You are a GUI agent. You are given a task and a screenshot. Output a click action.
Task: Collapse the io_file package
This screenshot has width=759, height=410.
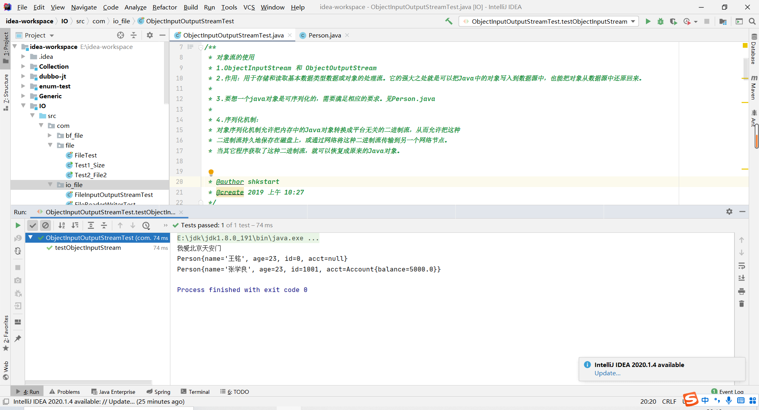(50, 185)
